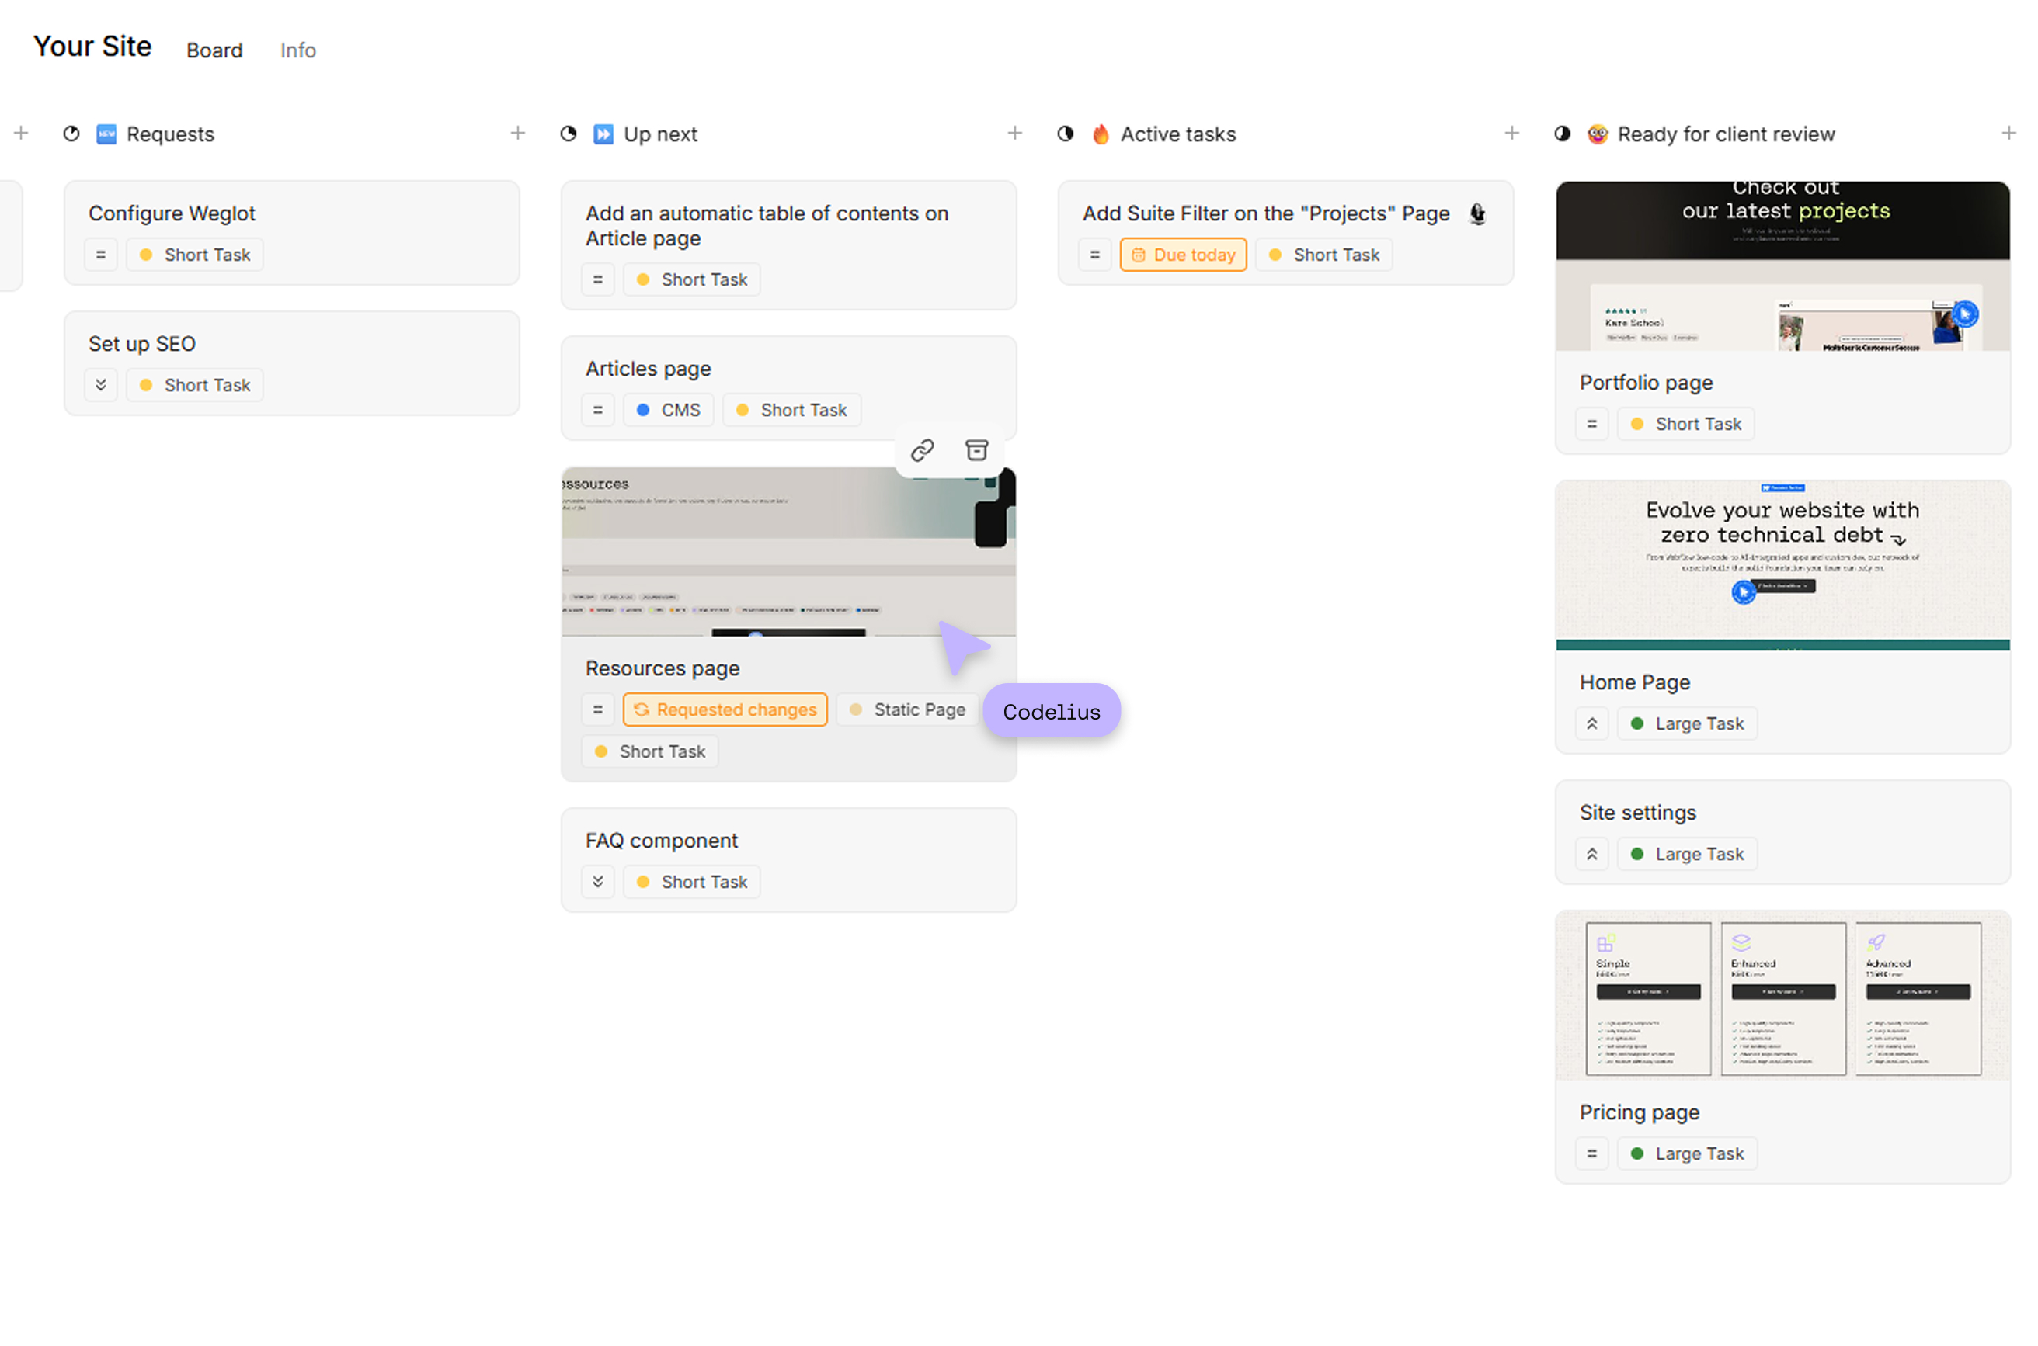
Task: Click Requests column status circle icon
Action: [71, 134]
